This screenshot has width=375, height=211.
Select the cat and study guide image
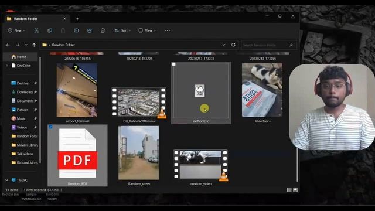pyautogui.click(x=262, y=90)
